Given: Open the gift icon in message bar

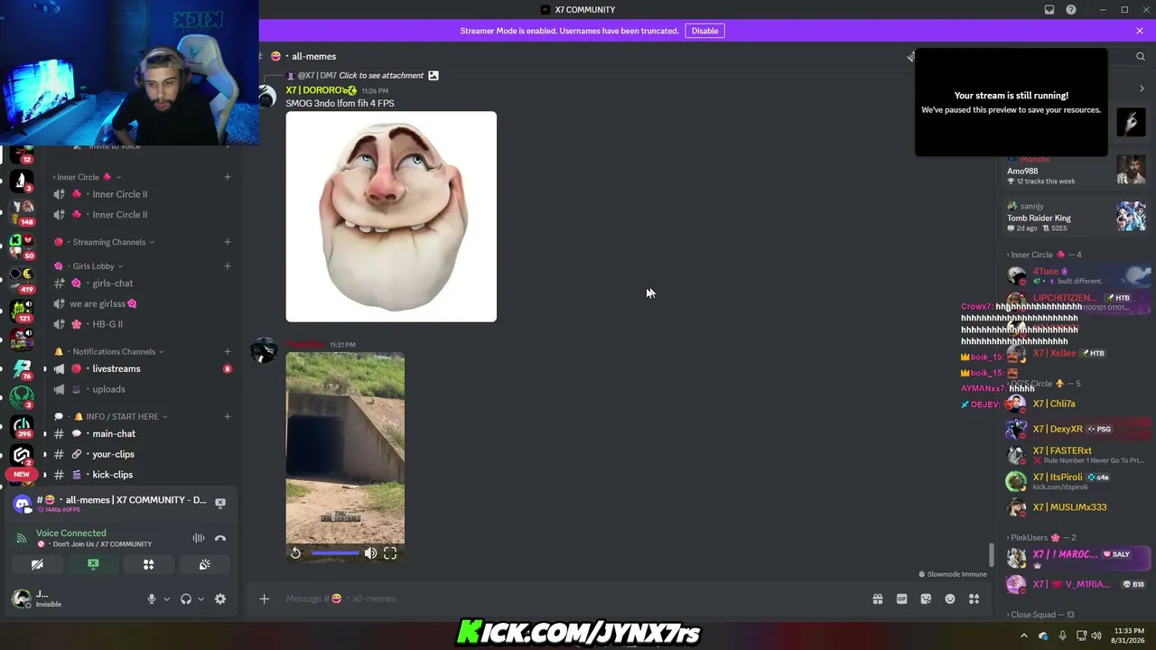Looking at the screenshot, I should (x=877, y=599).
